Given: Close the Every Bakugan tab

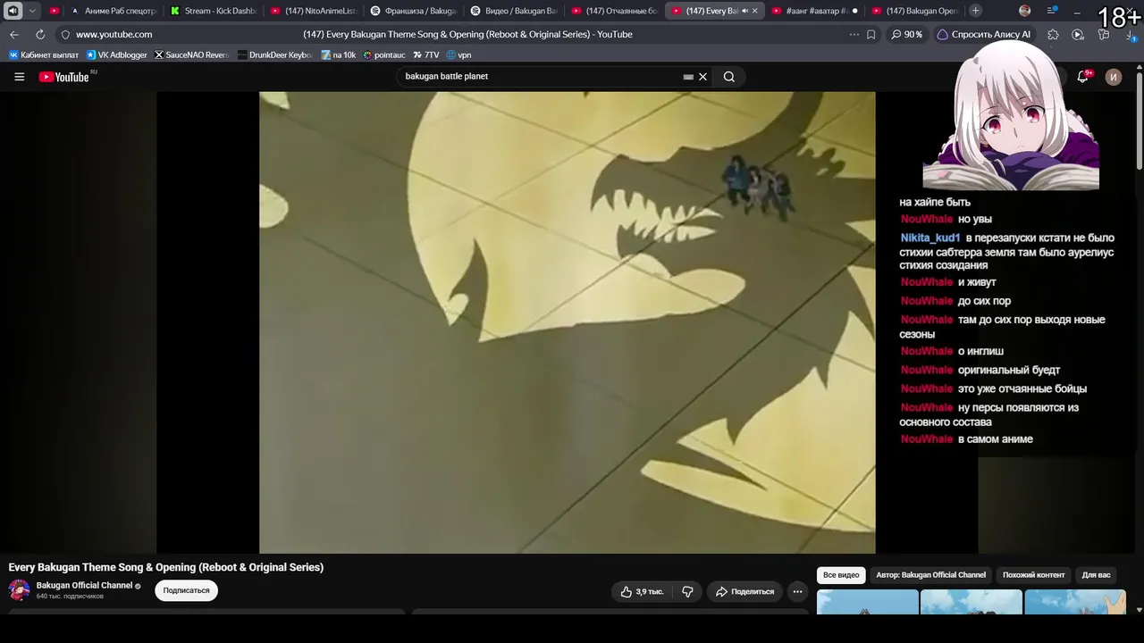Looking at the screenshot, I should click(x=755, y=11).
